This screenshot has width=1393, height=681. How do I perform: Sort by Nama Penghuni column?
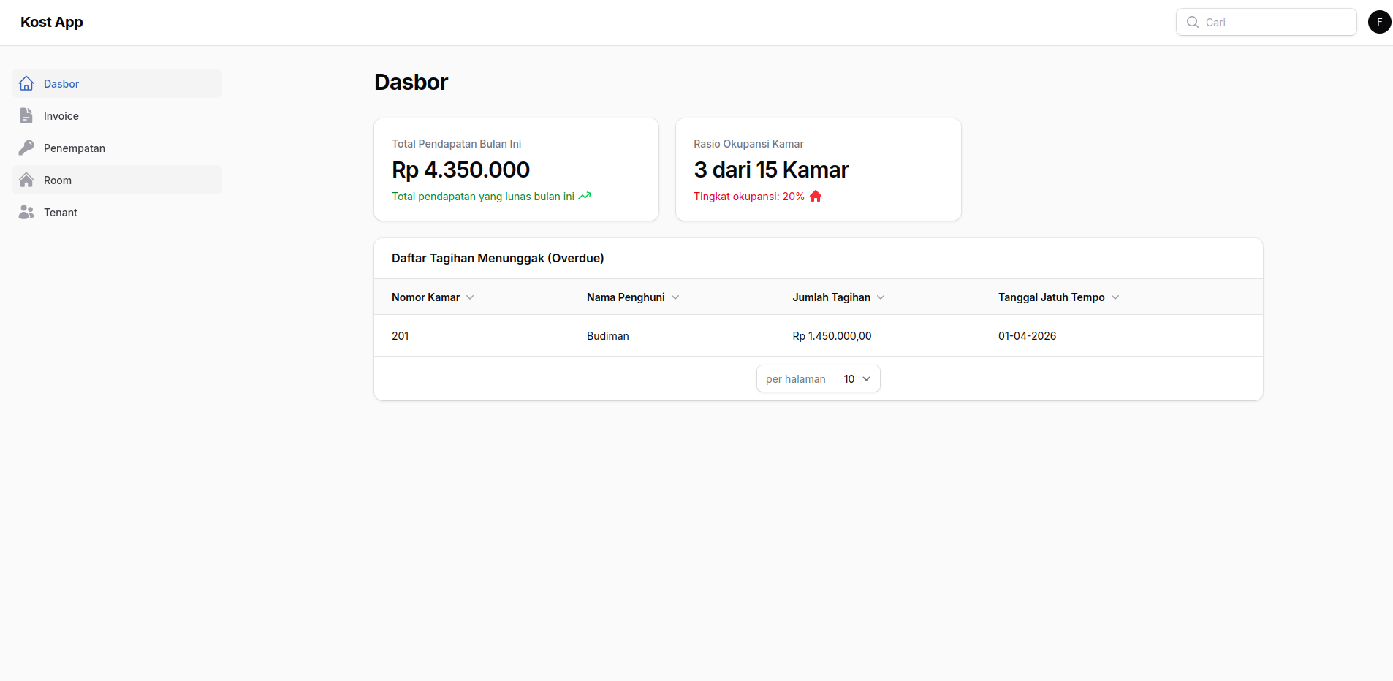(x=633, y=297)
